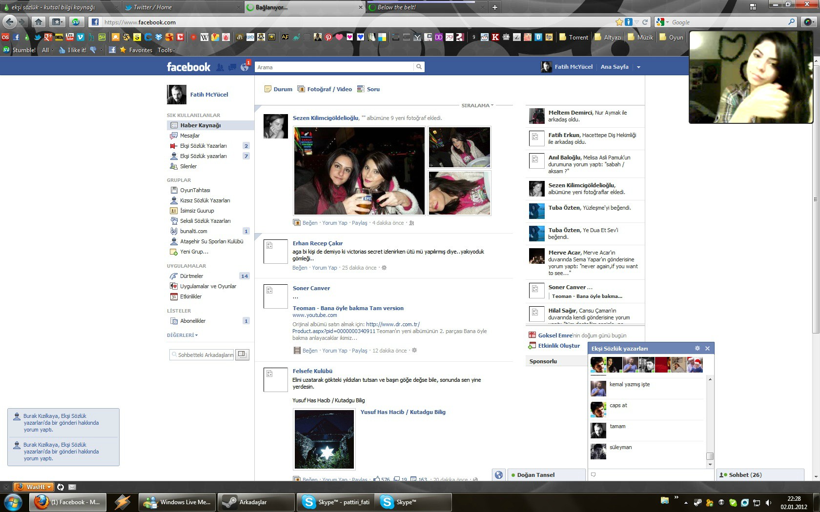This screenshot has width=820, height=512.
Task: Bookmark this page with the star icon
Action: (619, 22)
